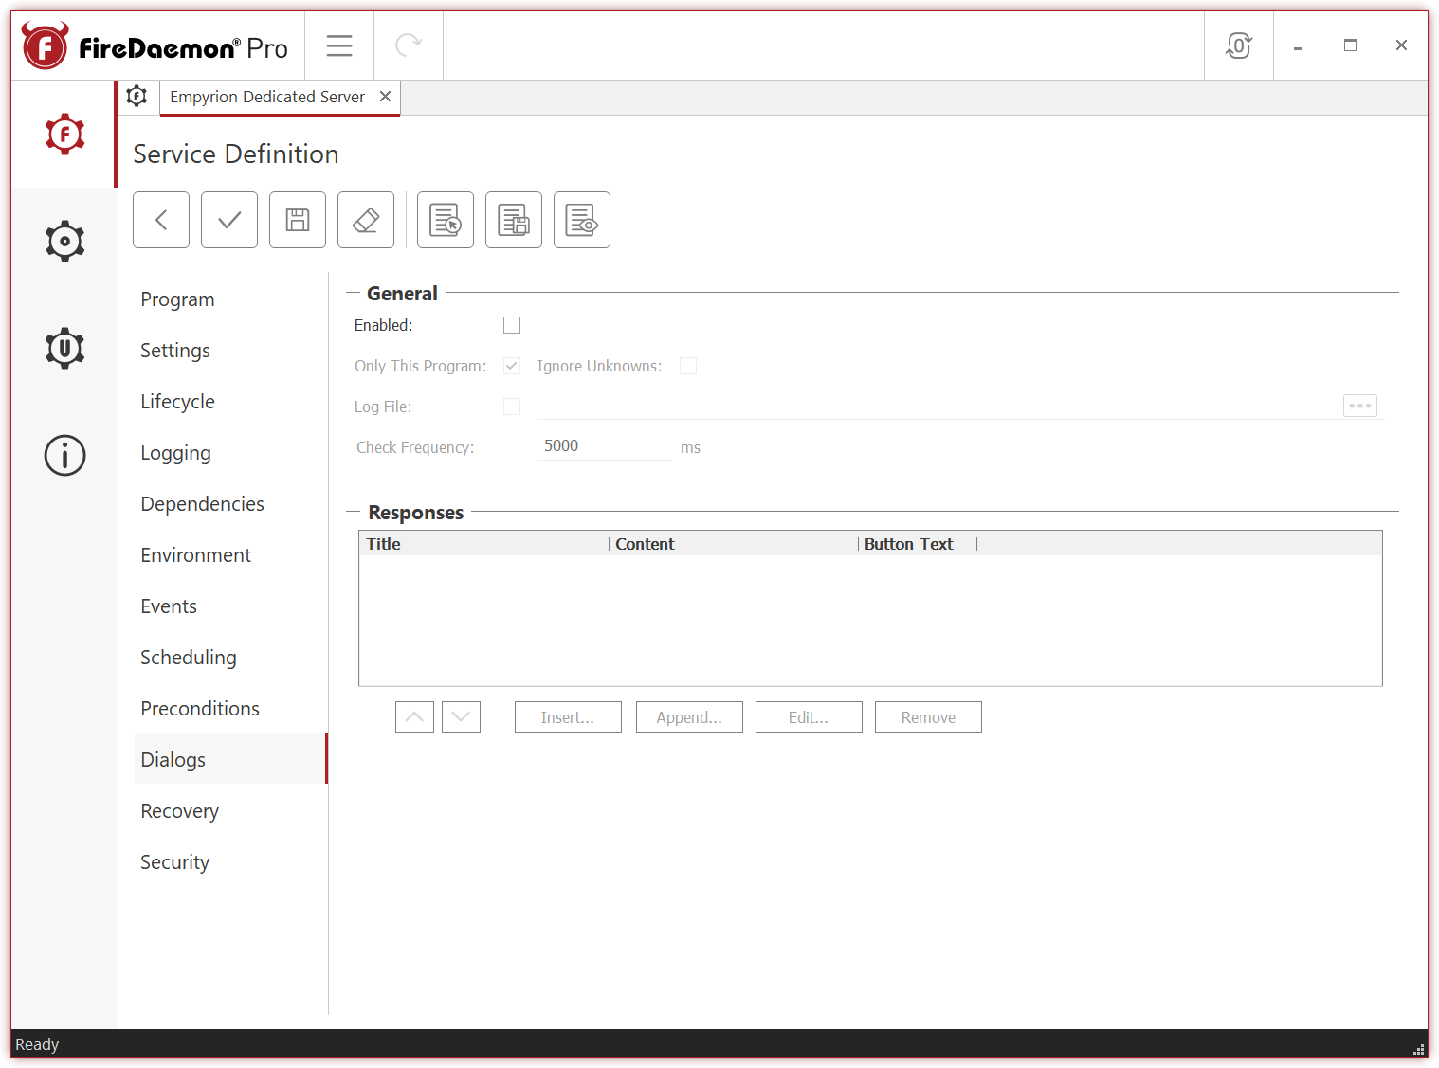Screen dimensions: 1439x1068
Task: Open the Settings section
Action: coord(231,351)
